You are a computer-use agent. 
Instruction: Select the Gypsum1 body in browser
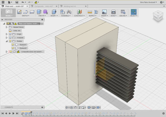coord(23,45)
